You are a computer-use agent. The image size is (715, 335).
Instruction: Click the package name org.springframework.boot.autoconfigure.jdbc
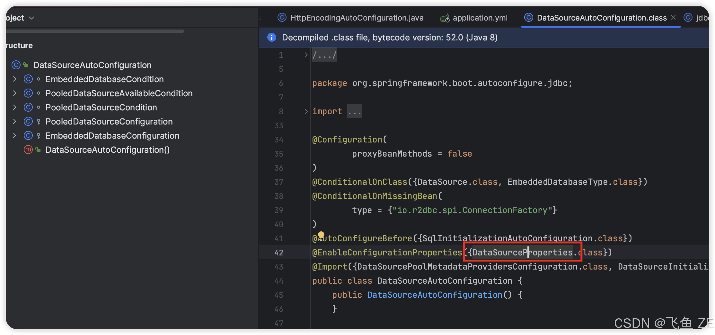click(460, 83)
